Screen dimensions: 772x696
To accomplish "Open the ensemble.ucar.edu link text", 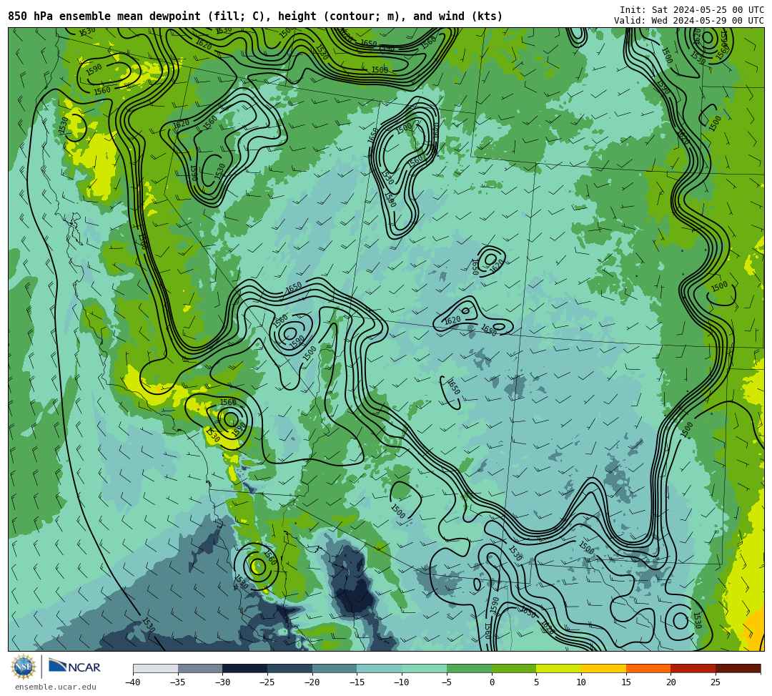I will (x=56, y=687).
